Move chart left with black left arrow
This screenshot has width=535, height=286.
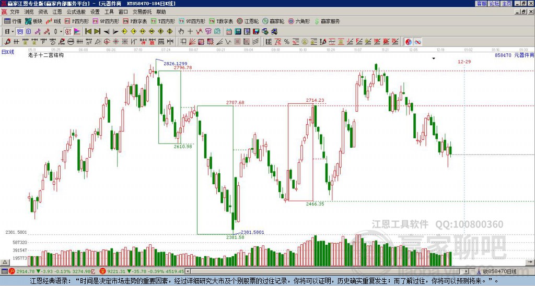pyautogui.click(x=107, y=32)
